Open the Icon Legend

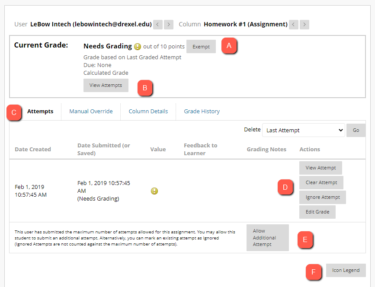click(x=346, y=270)
